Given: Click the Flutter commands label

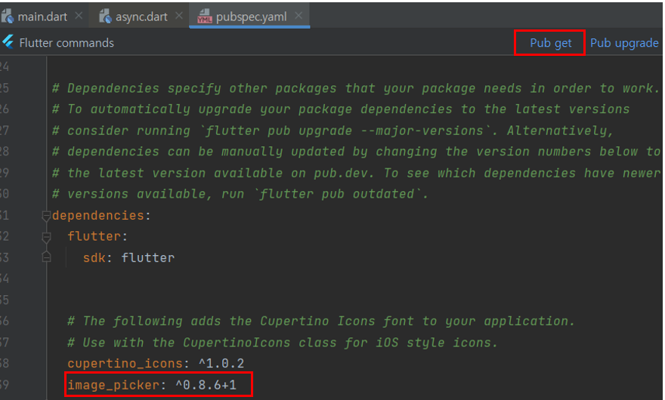Looking at the screenshot, I should 66,43.
